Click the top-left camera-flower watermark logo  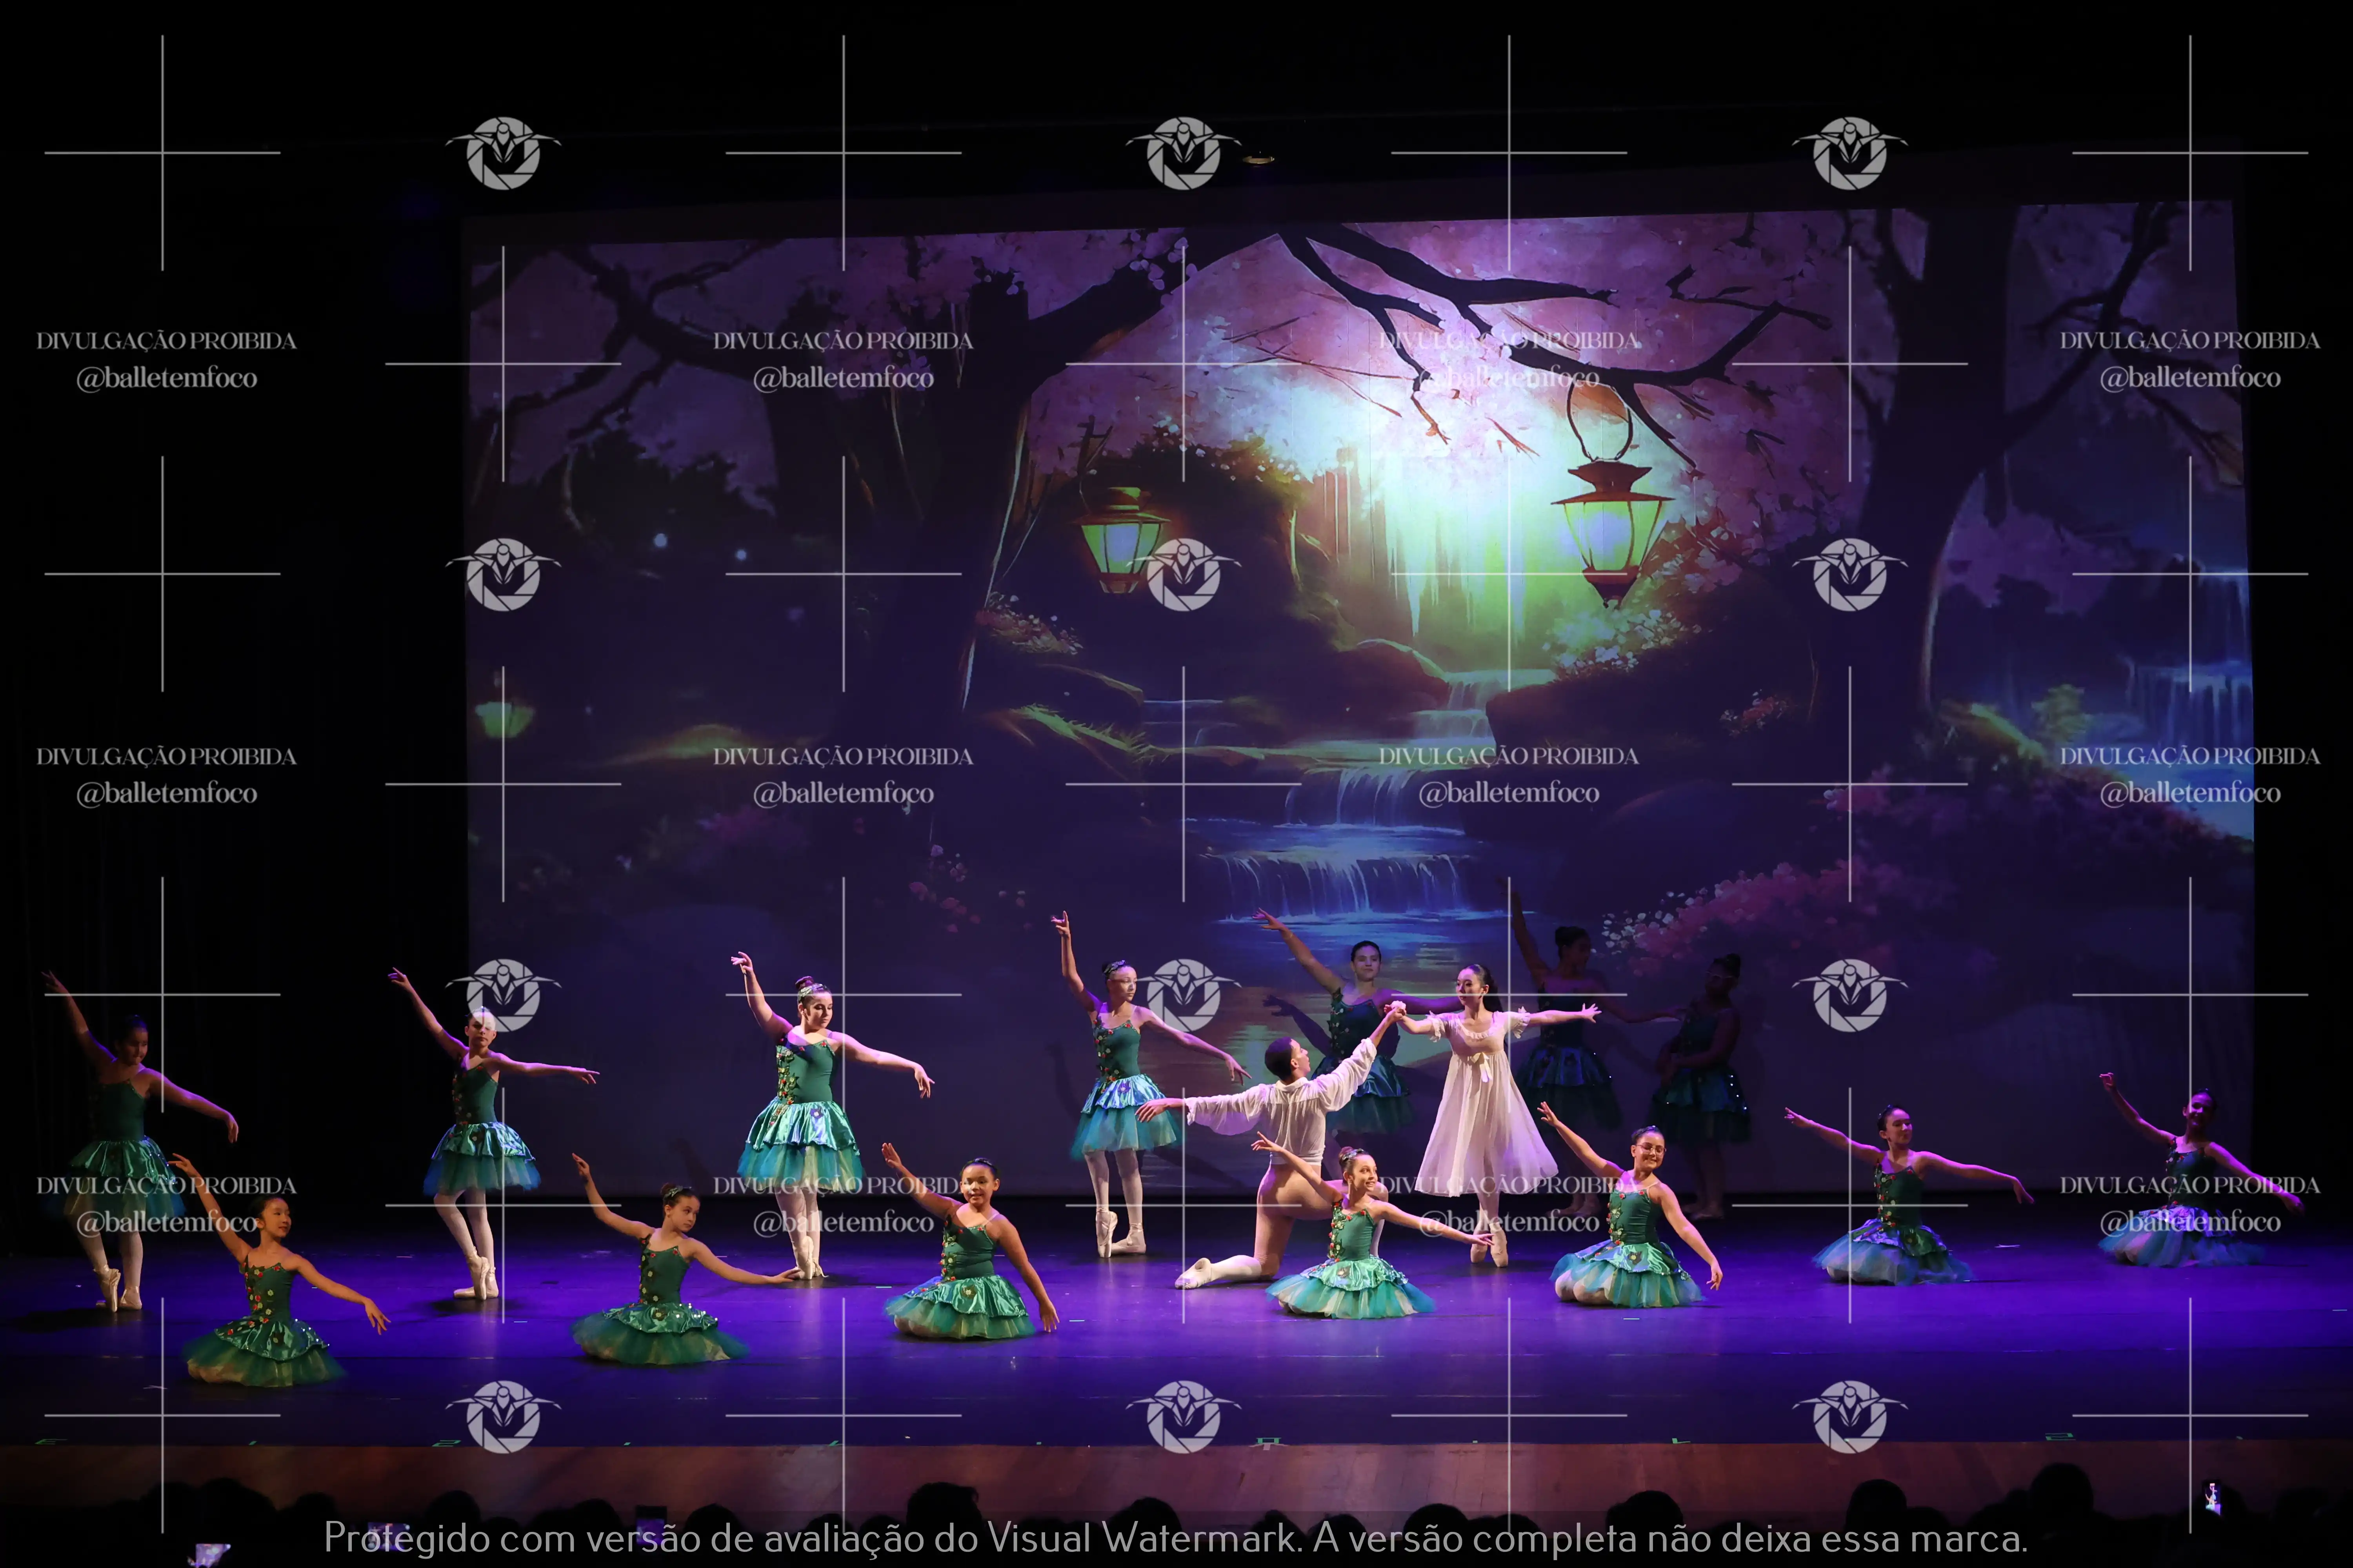(503, 153)
